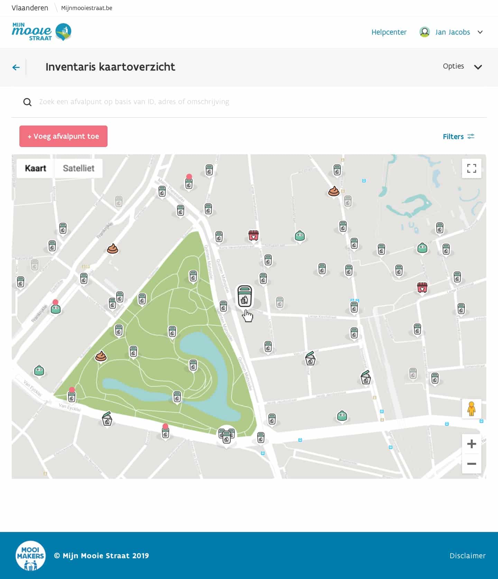
Task: Zoom in the map with plus
Action: point(471,444)
